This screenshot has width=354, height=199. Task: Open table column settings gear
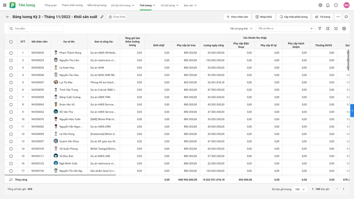pyautogui.click(x=344, y=29)
